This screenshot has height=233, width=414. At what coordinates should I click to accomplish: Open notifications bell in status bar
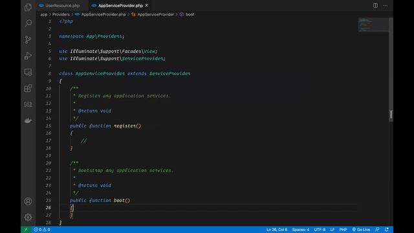coord(387,230)
